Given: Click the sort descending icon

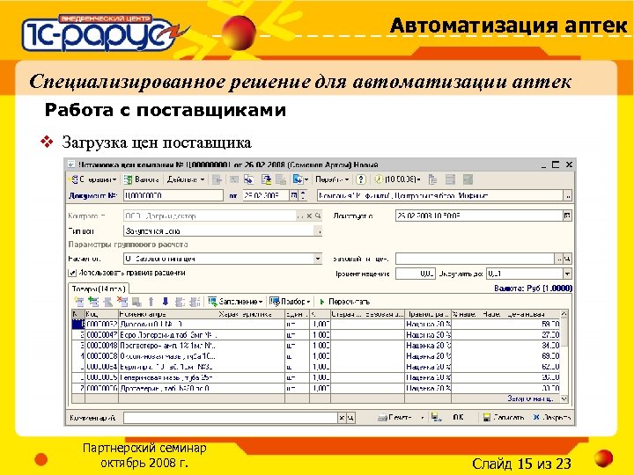Looking at the screenshot, I should click(x=195, y=302).
